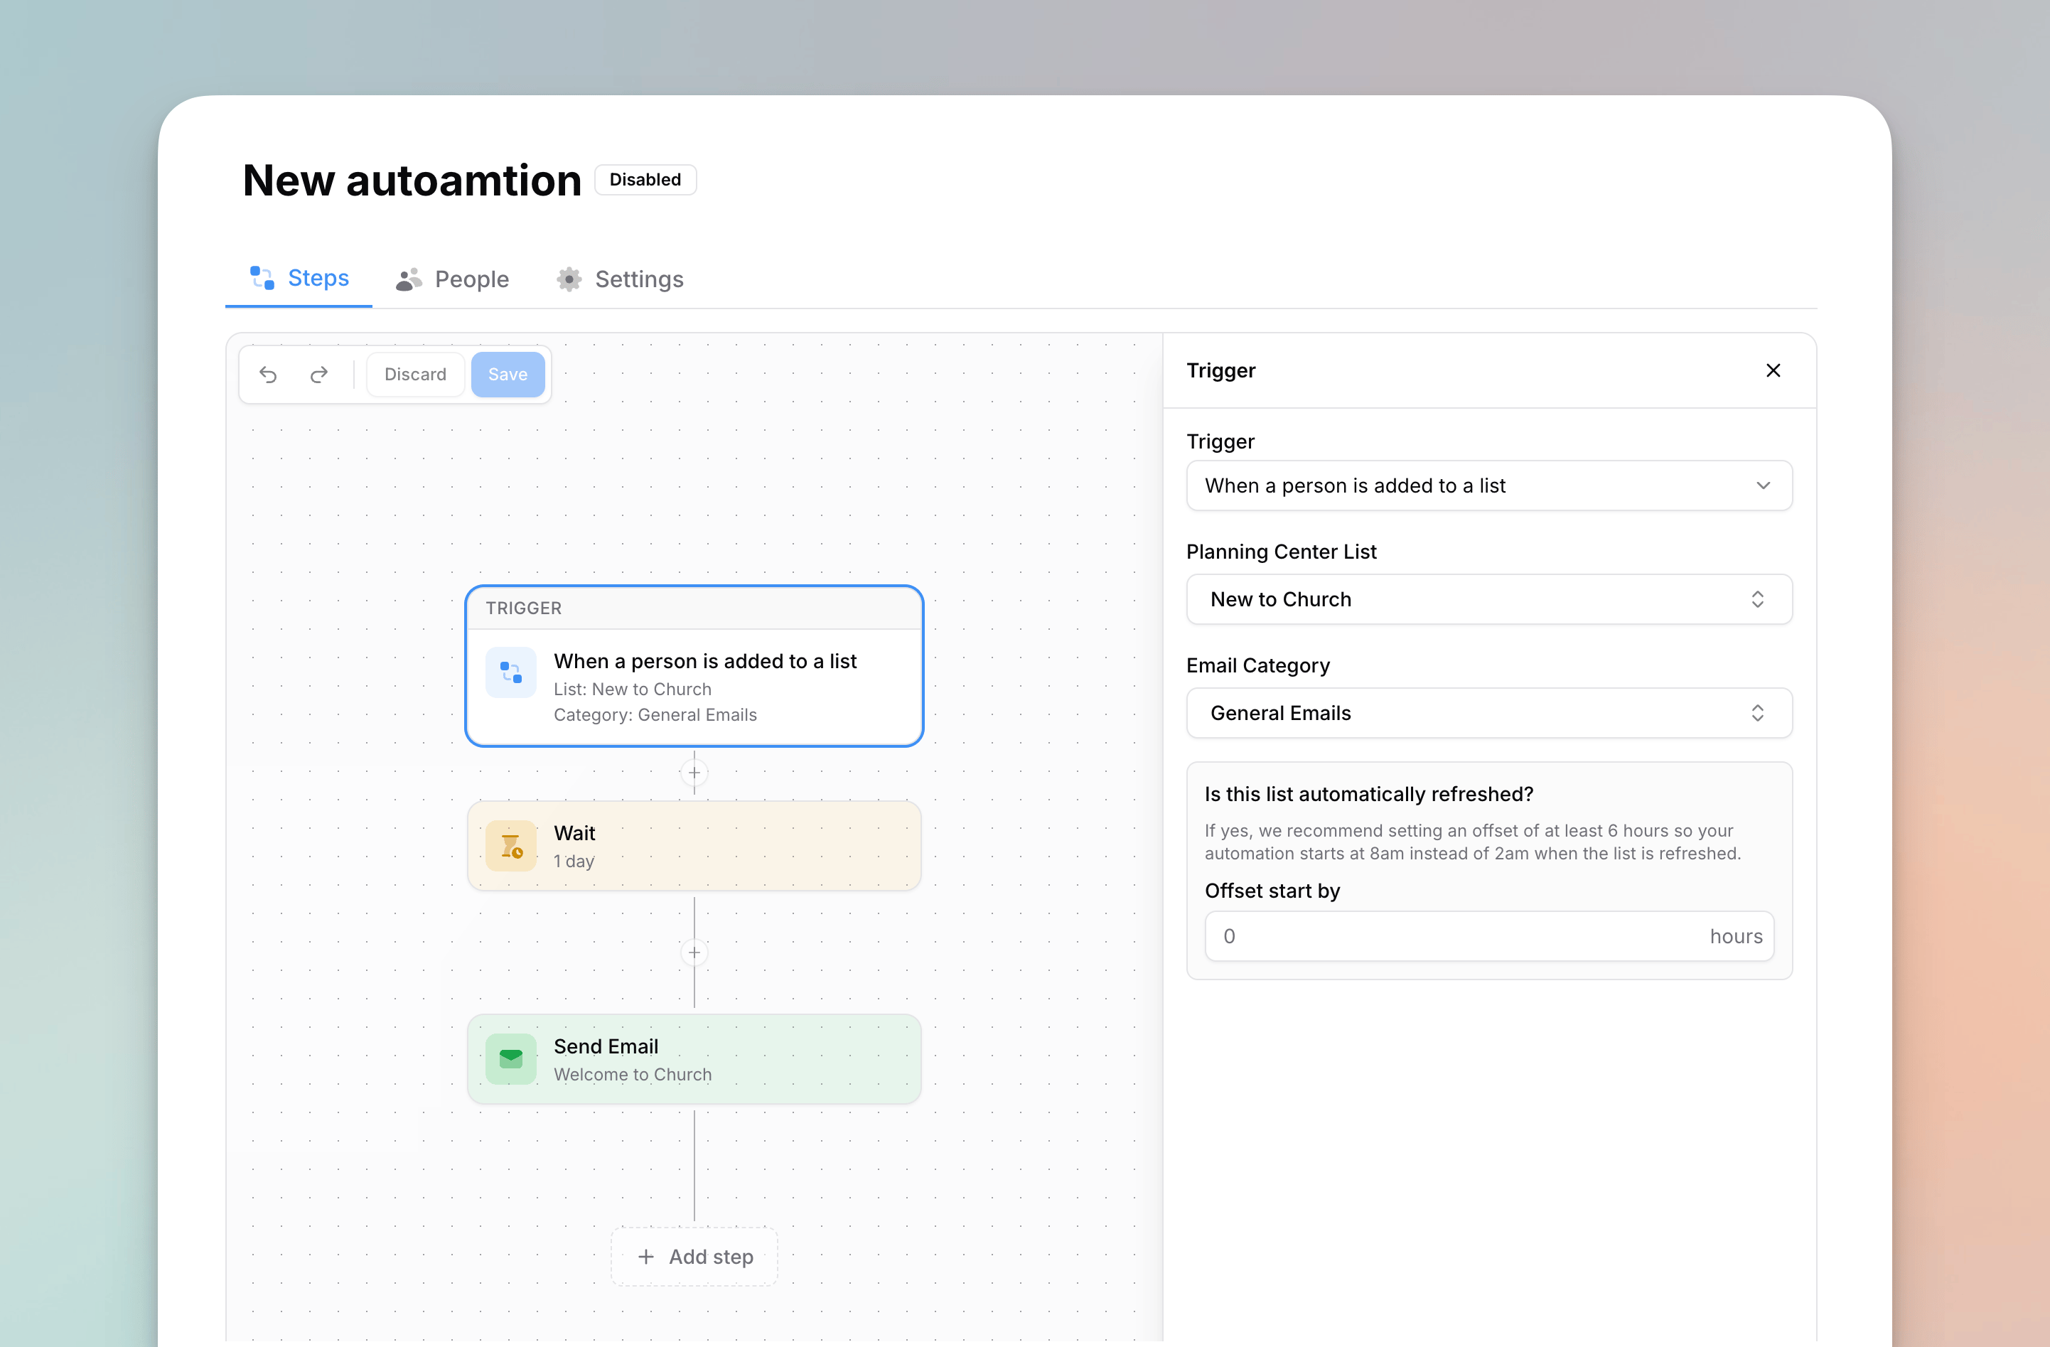Close the Trigger side panel
Viewport: 2050px width, 1347px height.
(1773, 370)
